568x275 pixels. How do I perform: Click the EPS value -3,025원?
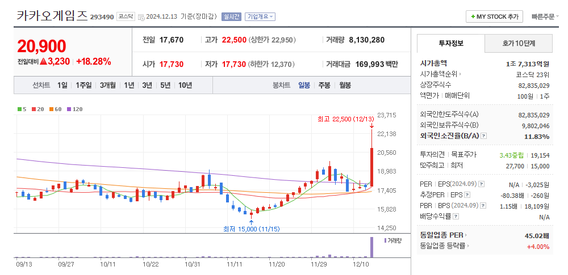click(537, 184)
